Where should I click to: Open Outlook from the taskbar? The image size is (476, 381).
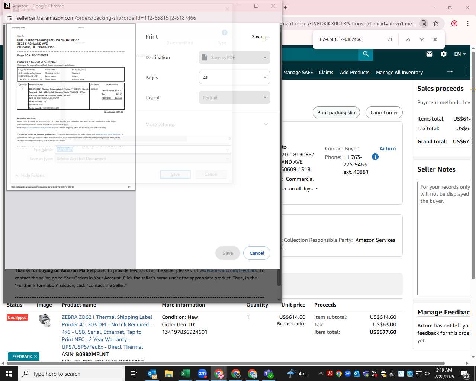pyautogui.click(x=152, y=374)
